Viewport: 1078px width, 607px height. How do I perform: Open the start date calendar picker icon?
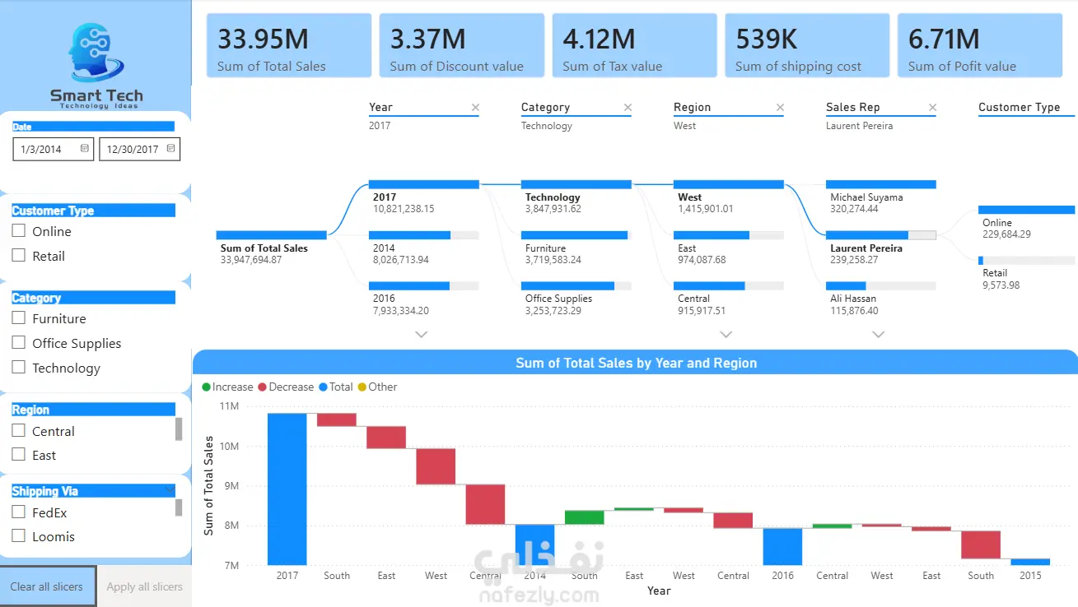pyautogui.click(x=85, y=149)
